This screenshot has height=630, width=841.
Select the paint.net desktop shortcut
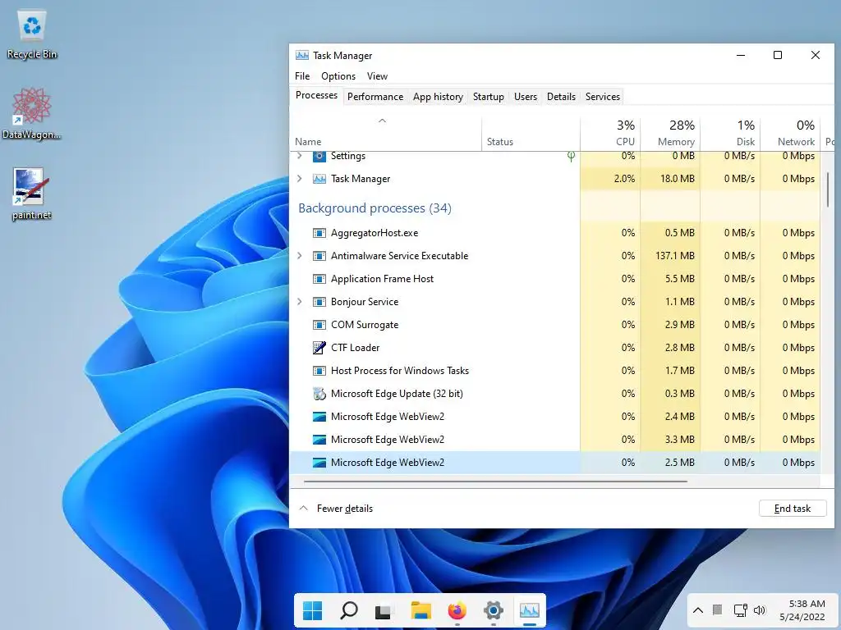(x=32, y=194)
